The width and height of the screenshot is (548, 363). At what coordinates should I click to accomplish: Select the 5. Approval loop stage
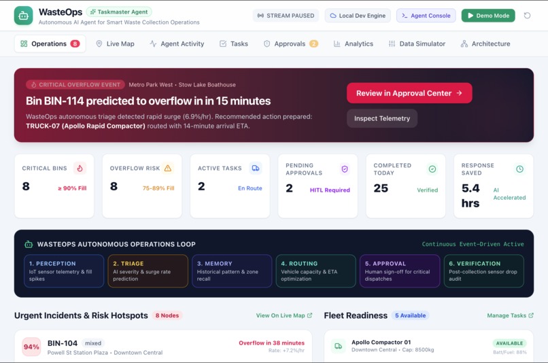400,271
